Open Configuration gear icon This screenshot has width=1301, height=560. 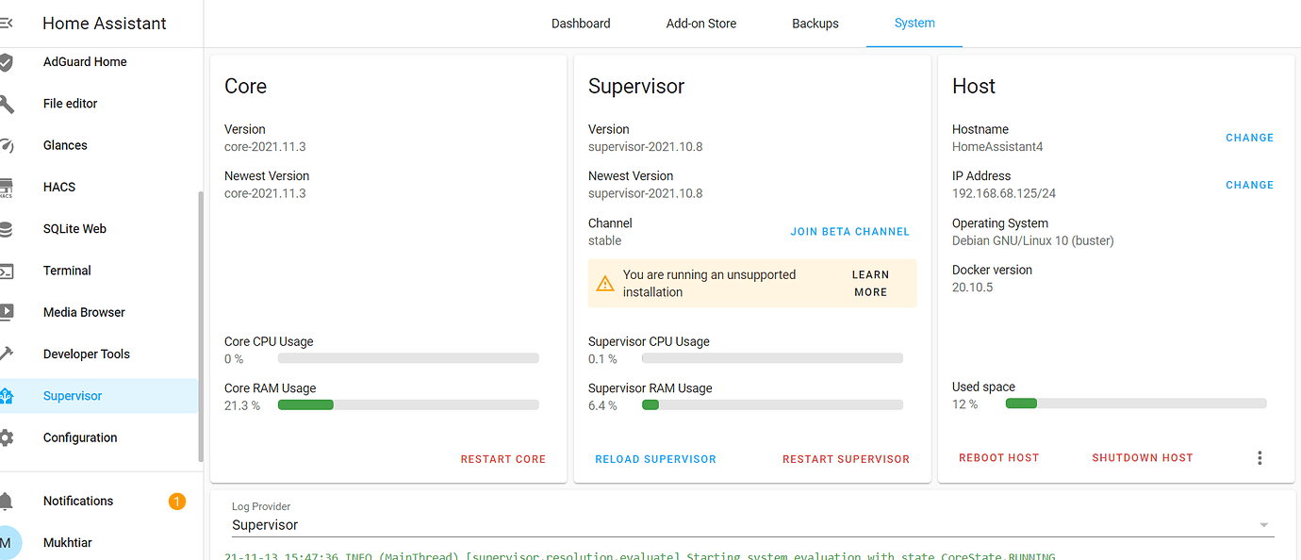click(6, 437)
